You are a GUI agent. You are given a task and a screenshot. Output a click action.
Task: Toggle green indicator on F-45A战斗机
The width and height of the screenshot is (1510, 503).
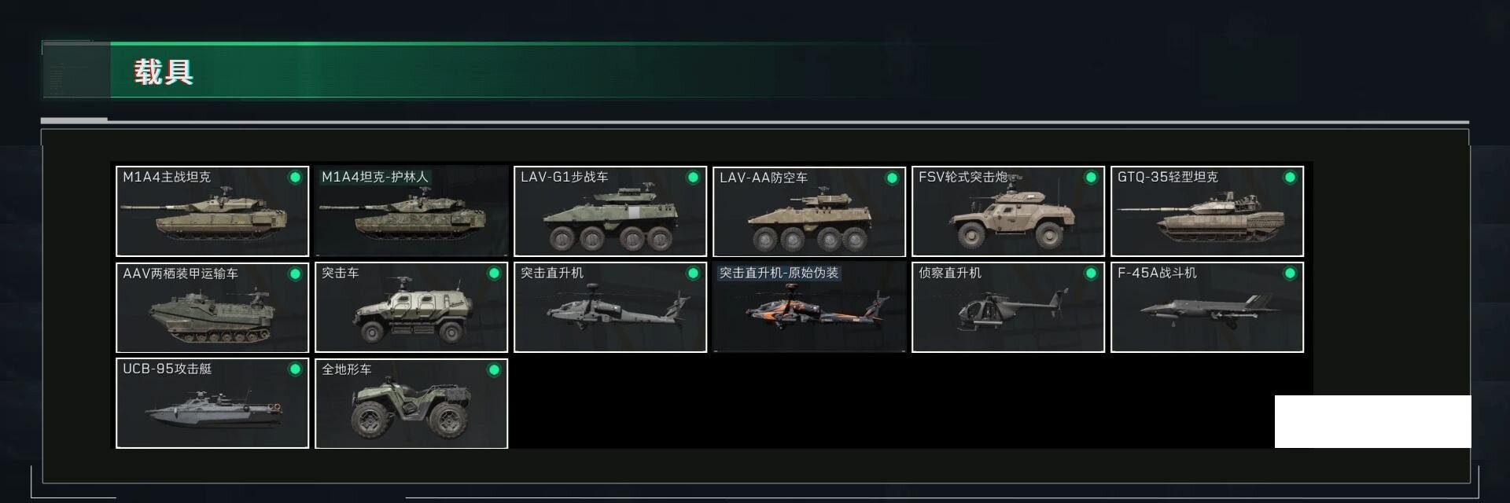click(1290, 274)
